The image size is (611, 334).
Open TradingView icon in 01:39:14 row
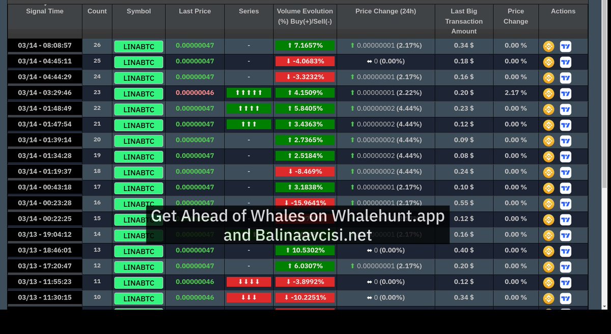point(565,141)
